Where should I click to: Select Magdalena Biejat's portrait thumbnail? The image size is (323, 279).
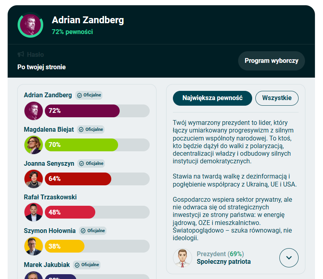[x=34, y=145]
